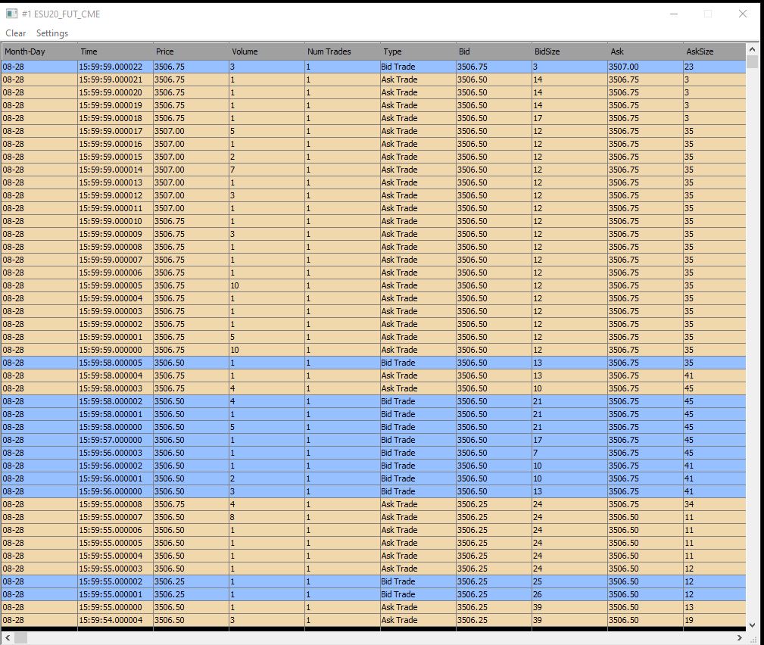Click Ask 3506.50 at 15:59:55.000003
This screenshot has height=645, width=764.
tap(646, 569)
